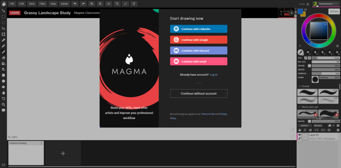Select the Eyedropper tool

pos(4,40)
